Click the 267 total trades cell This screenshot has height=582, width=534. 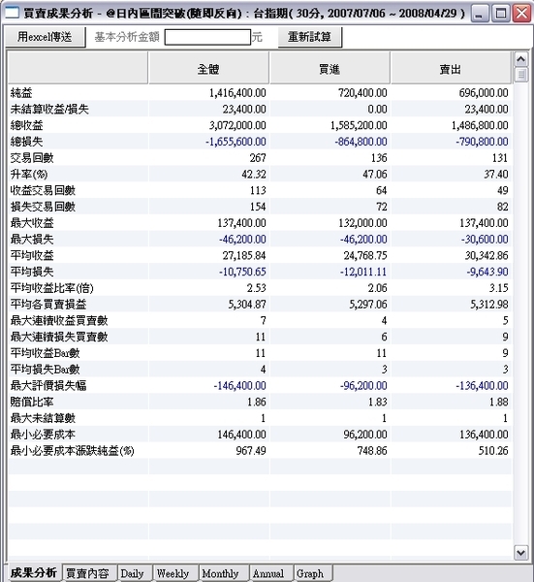258,158
